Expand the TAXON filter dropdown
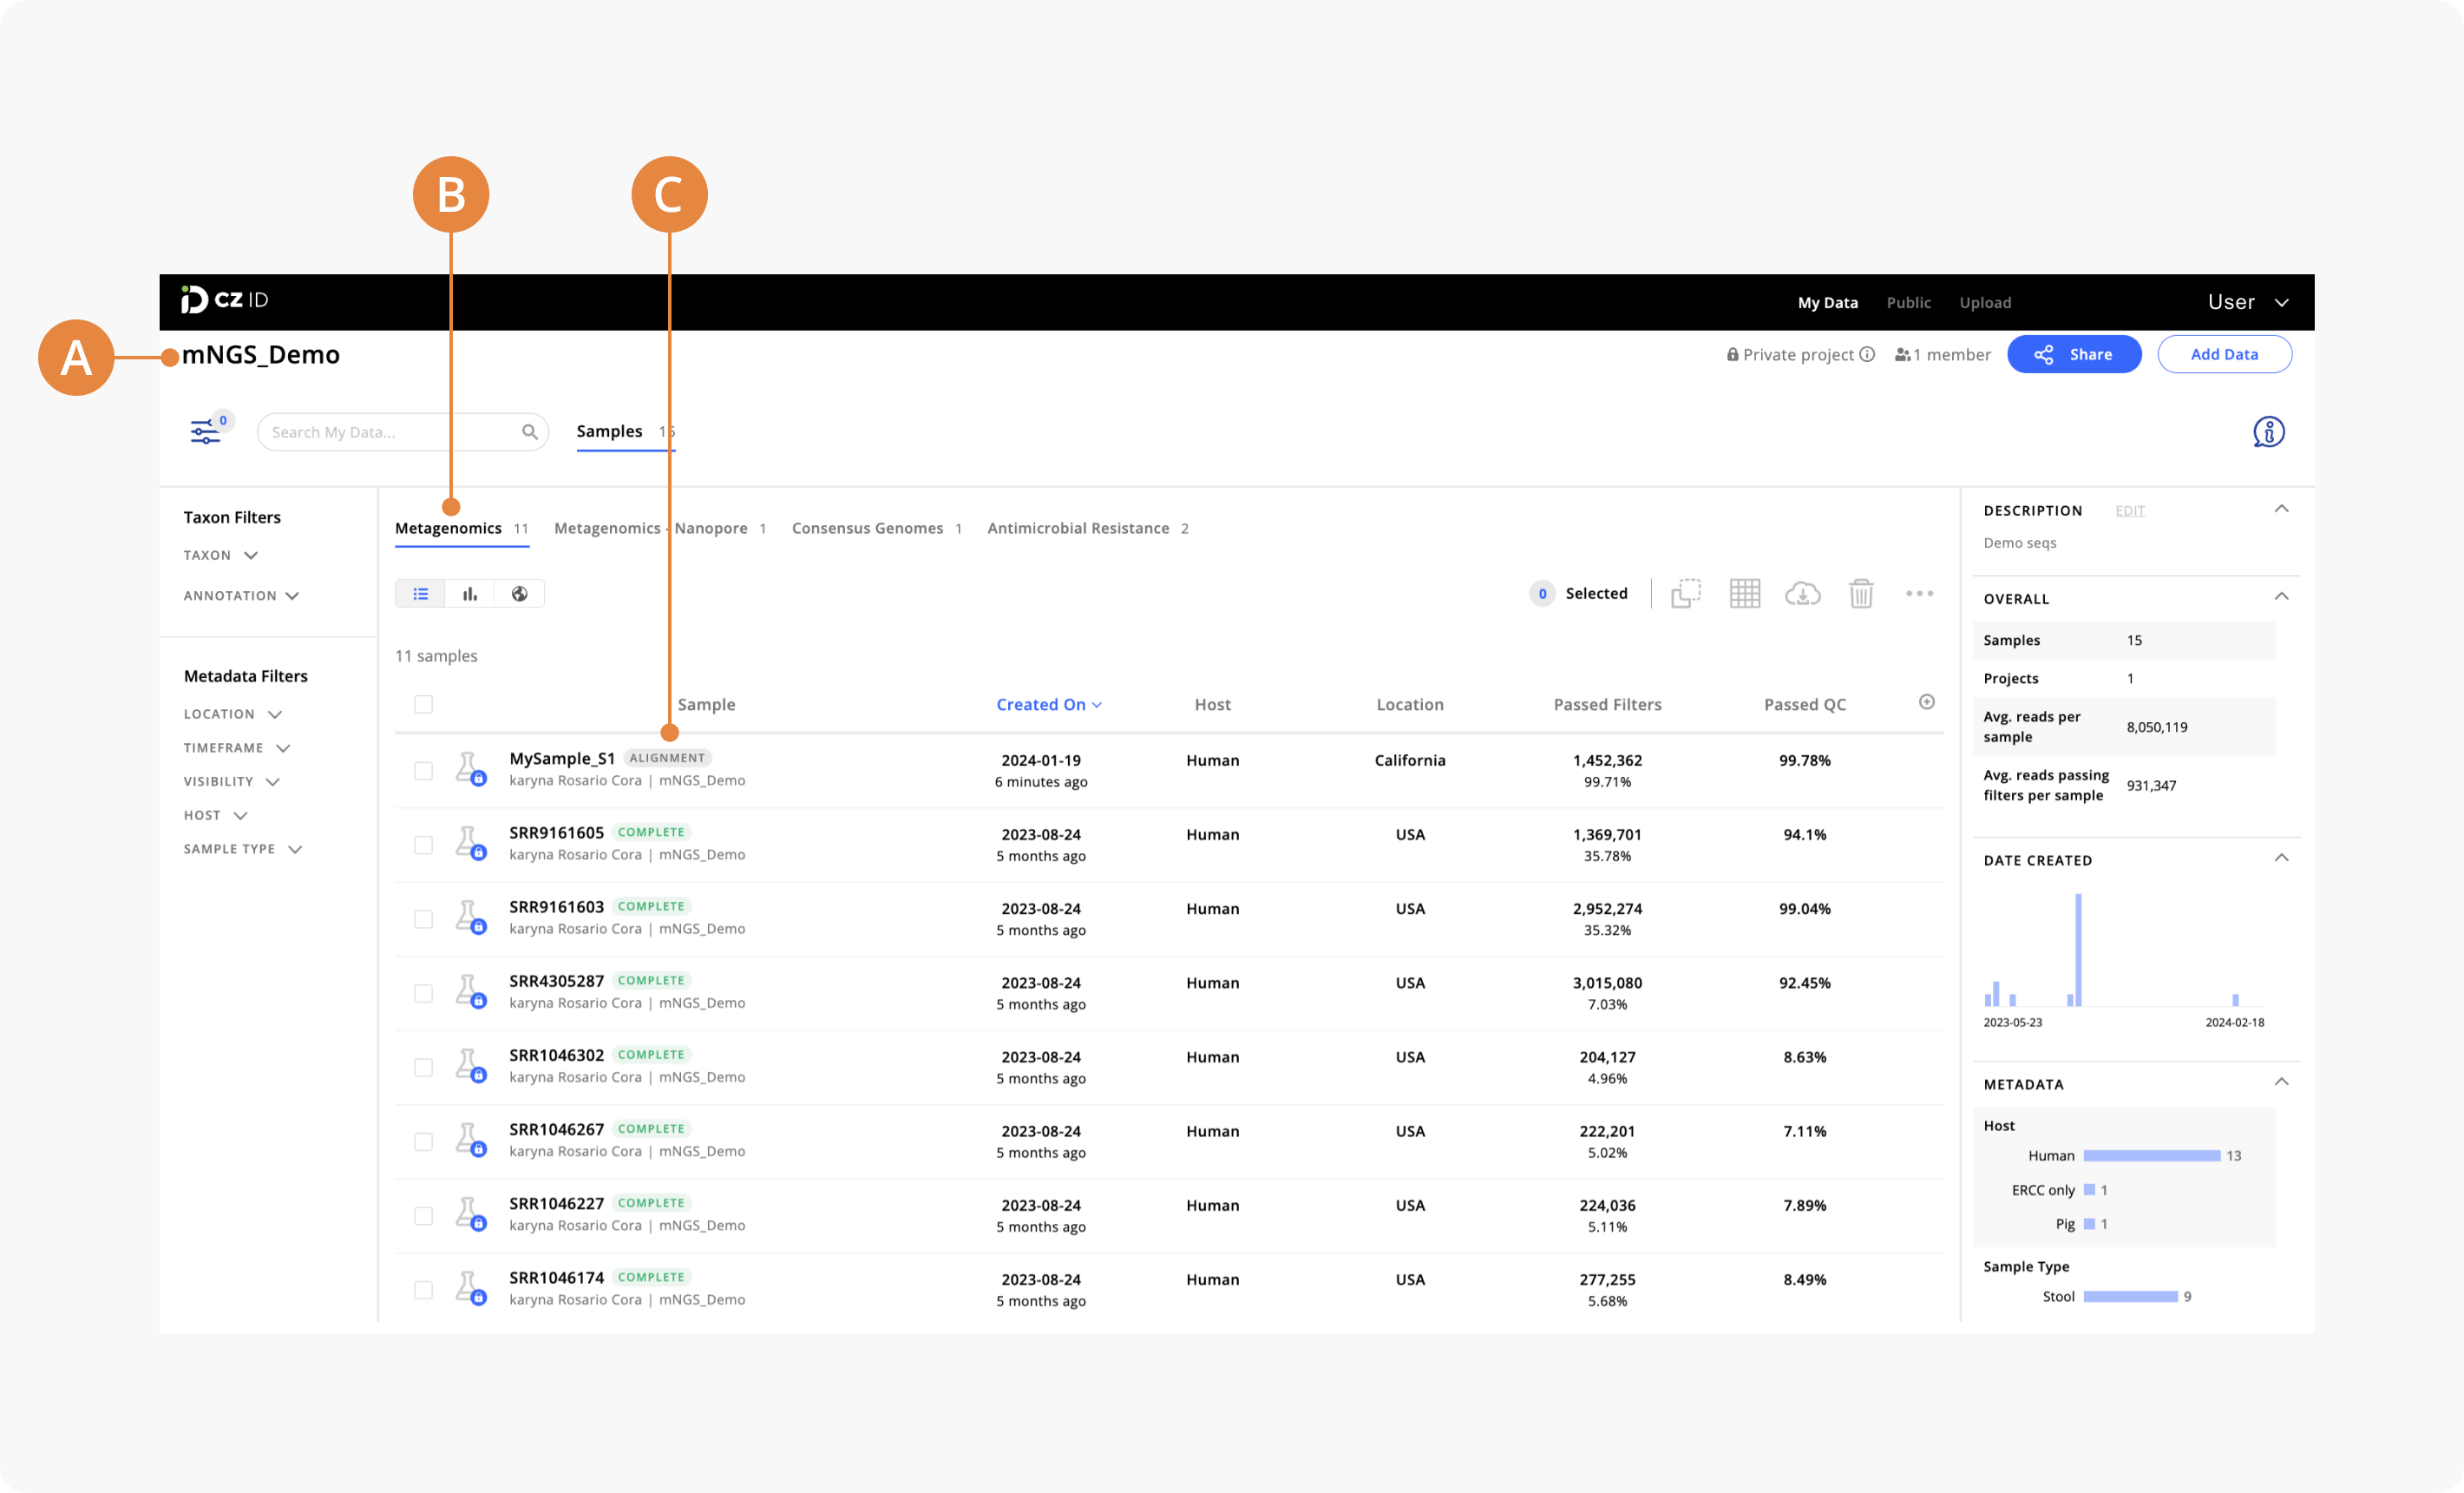 (220, 556)
